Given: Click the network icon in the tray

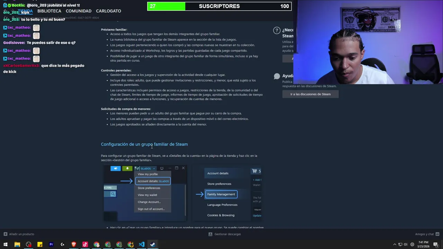Looking at the screenshot, I should [x=400, y=245].
